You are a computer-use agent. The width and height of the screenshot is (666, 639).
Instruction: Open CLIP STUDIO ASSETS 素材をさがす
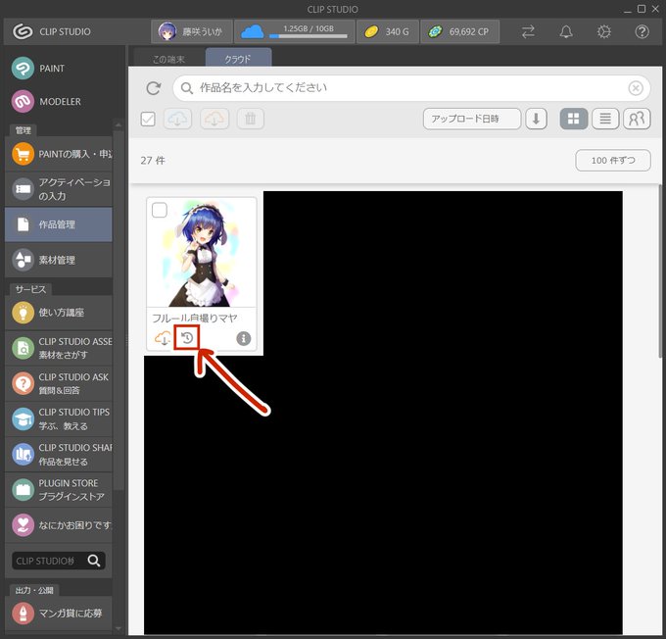(59, 348)
